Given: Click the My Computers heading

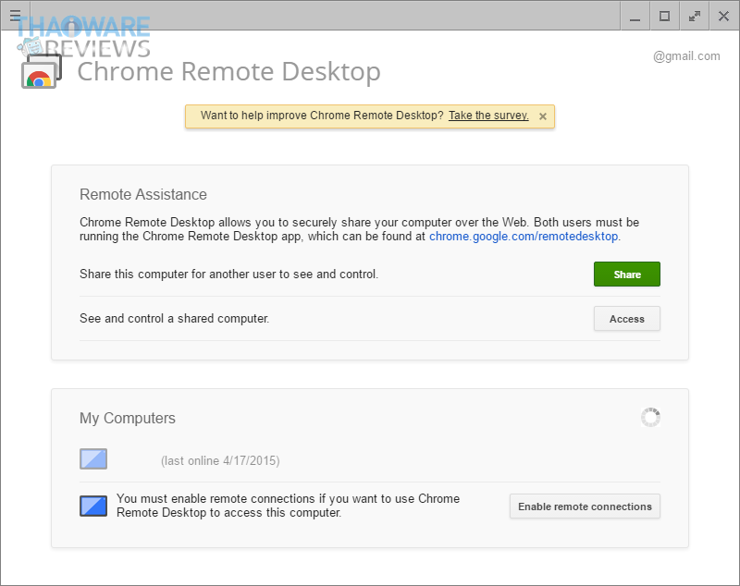Looking at the screenshot, I should (128, 418).
